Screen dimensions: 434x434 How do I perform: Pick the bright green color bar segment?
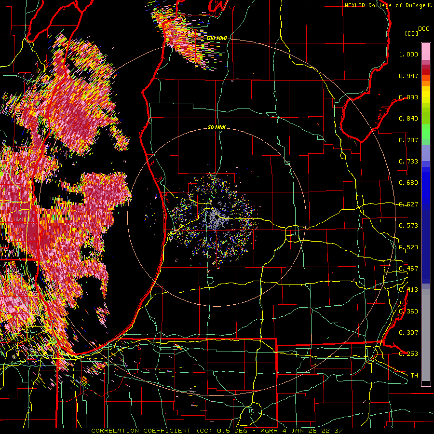(x=426, y=132)
